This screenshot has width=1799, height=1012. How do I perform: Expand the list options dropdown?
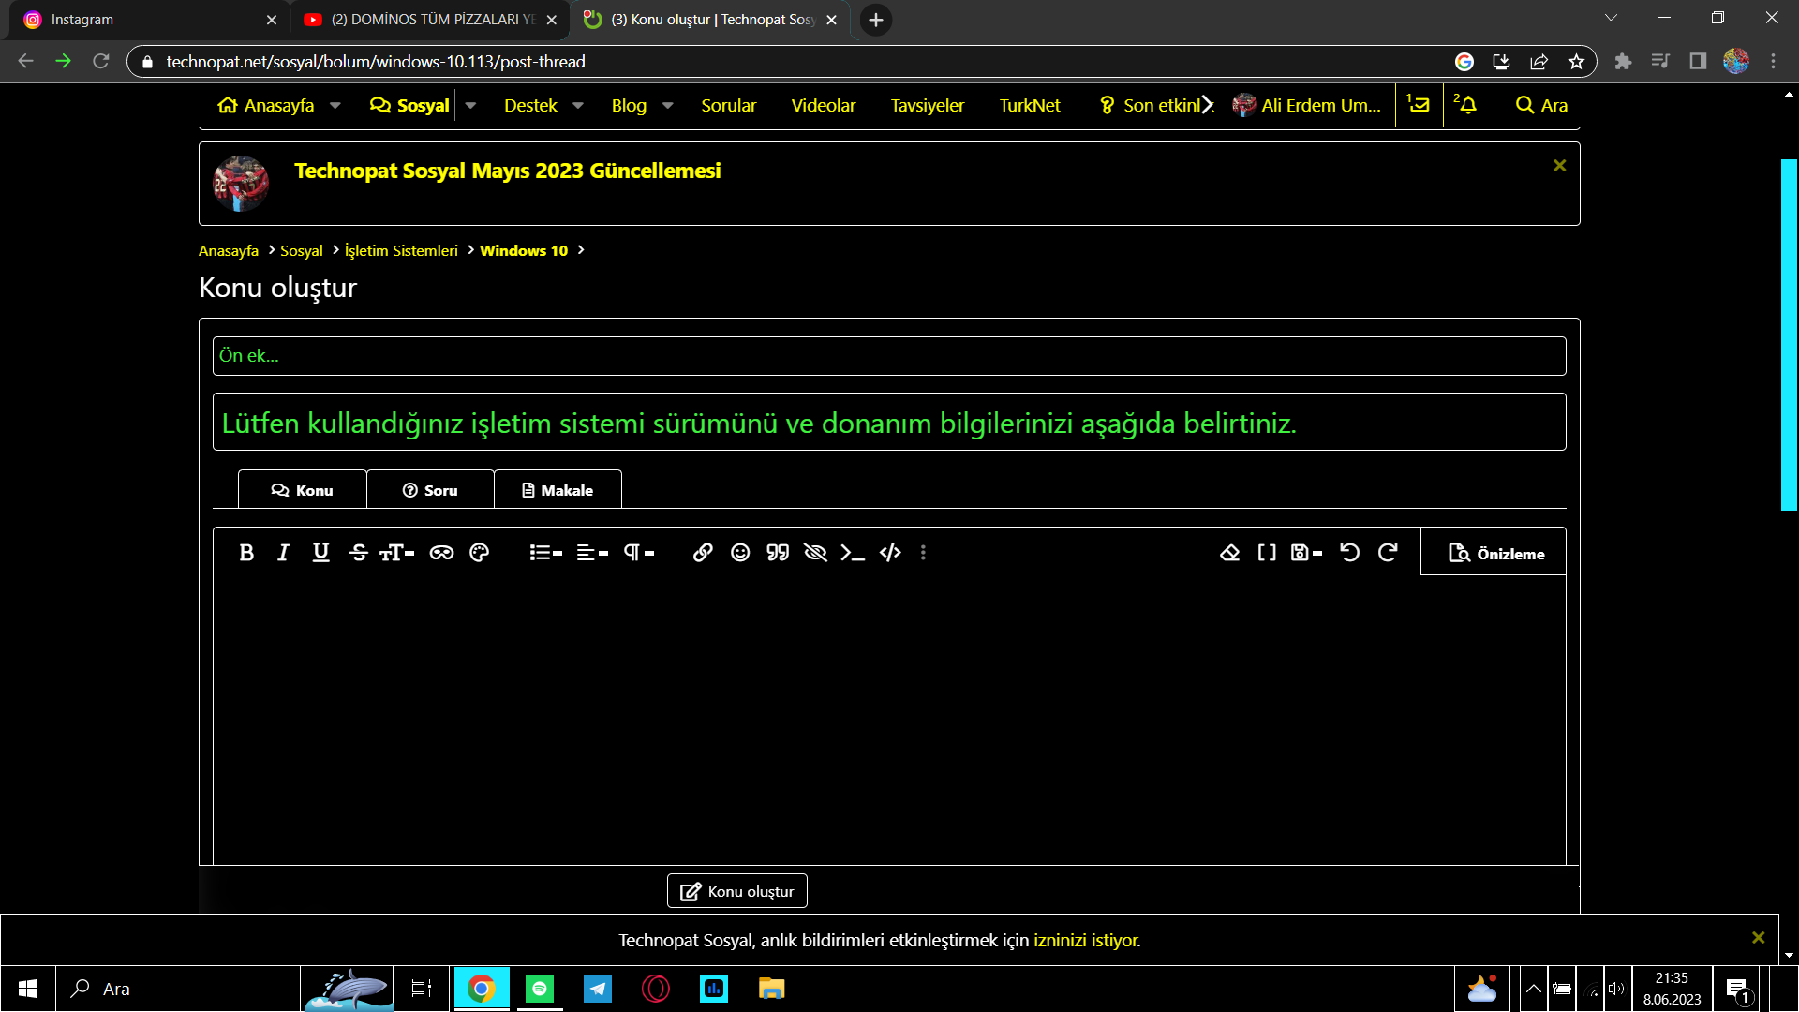coord(545,553)
